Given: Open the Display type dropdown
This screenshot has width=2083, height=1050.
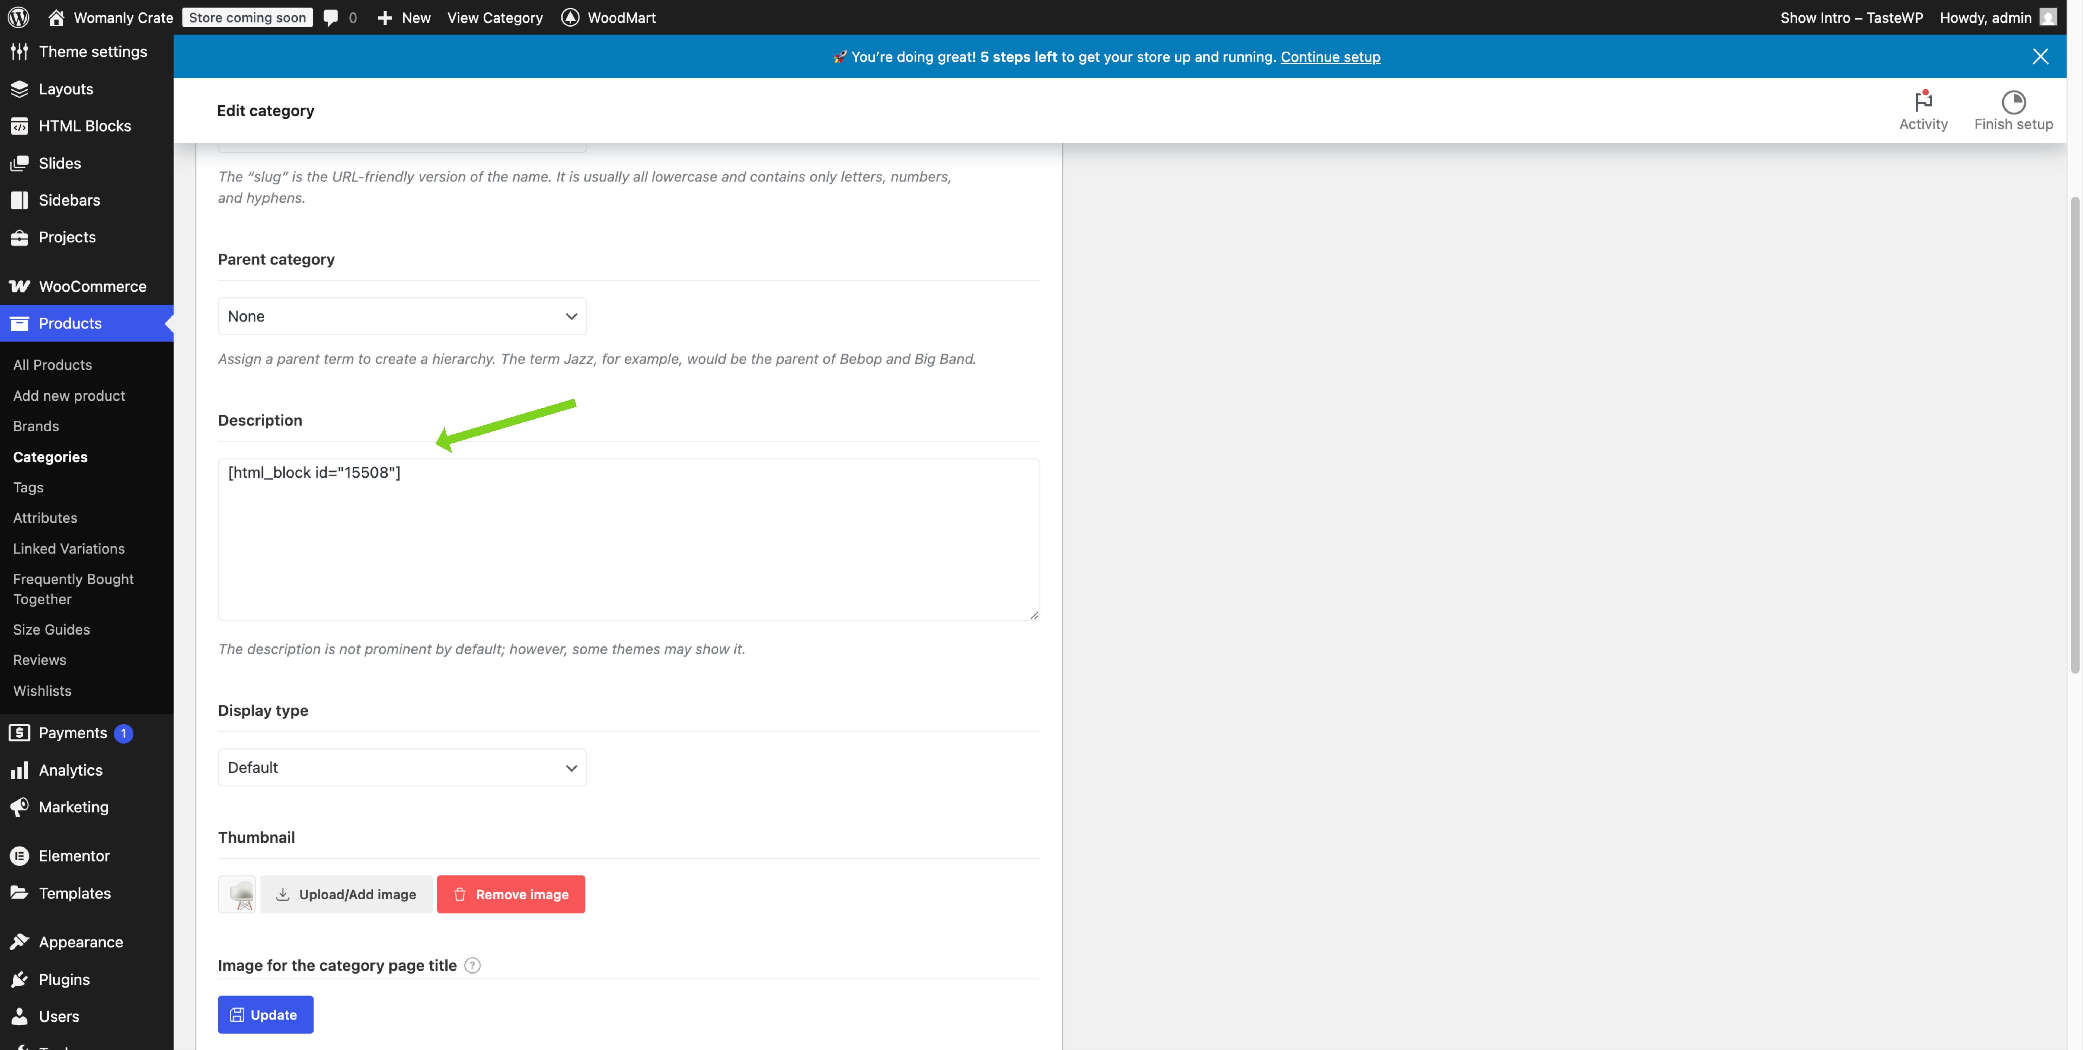Looking at the screenshot, I should (402, 767).
